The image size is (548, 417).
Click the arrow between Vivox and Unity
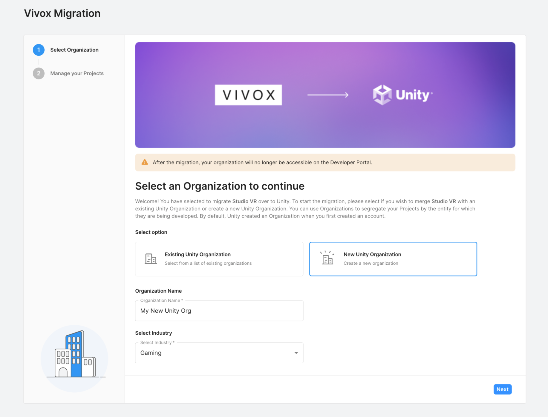[328, 95]
